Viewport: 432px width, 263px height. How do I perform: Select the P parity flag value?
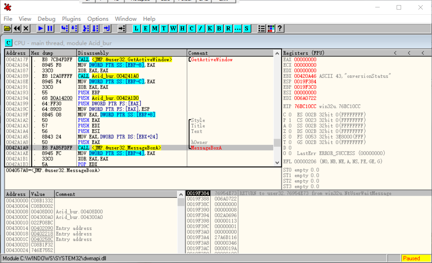[x=289, y=120]
